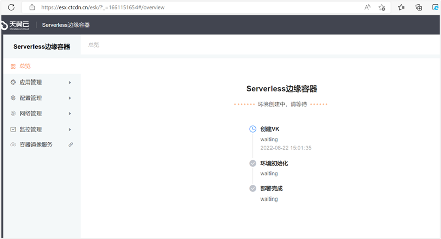Viewport: 441px width, 239px height.
Task: Open the 配置管理 menu item
Action: 42,98
